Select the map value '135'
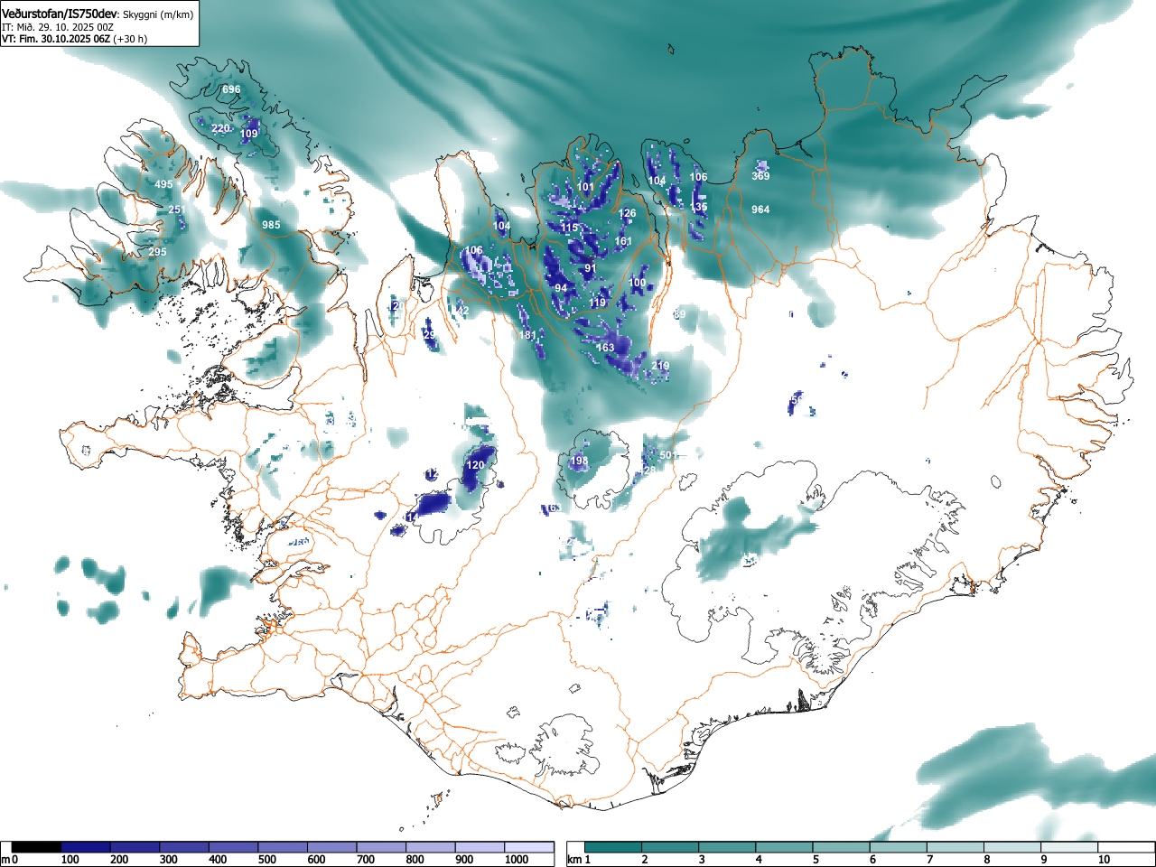 pyautogui.click(x=698, y=207)
